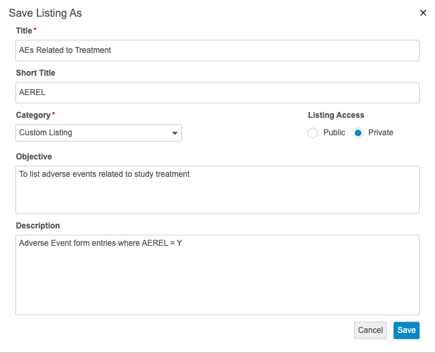This screenshot has height=353, width=435.
Task: Click the Category field label
Action: click(33, 115)
